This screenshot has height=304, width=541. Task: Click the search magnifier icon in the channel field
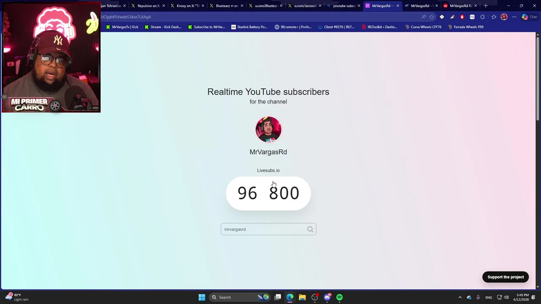point(310,229)
